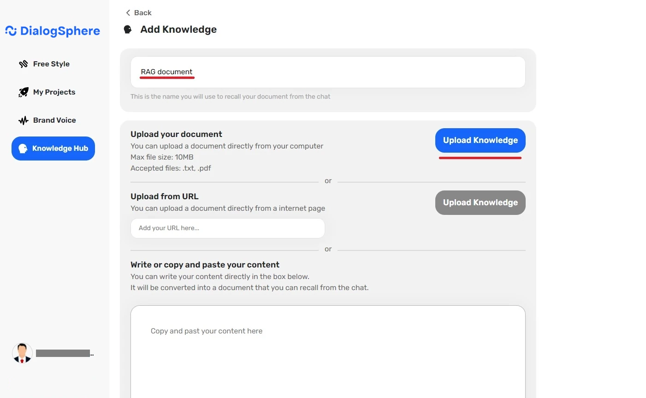Image resolution: width=646 pixels, height=398 pixels.
Task: Open Brand Voice via its waveform icon
Action: [23, 120]
